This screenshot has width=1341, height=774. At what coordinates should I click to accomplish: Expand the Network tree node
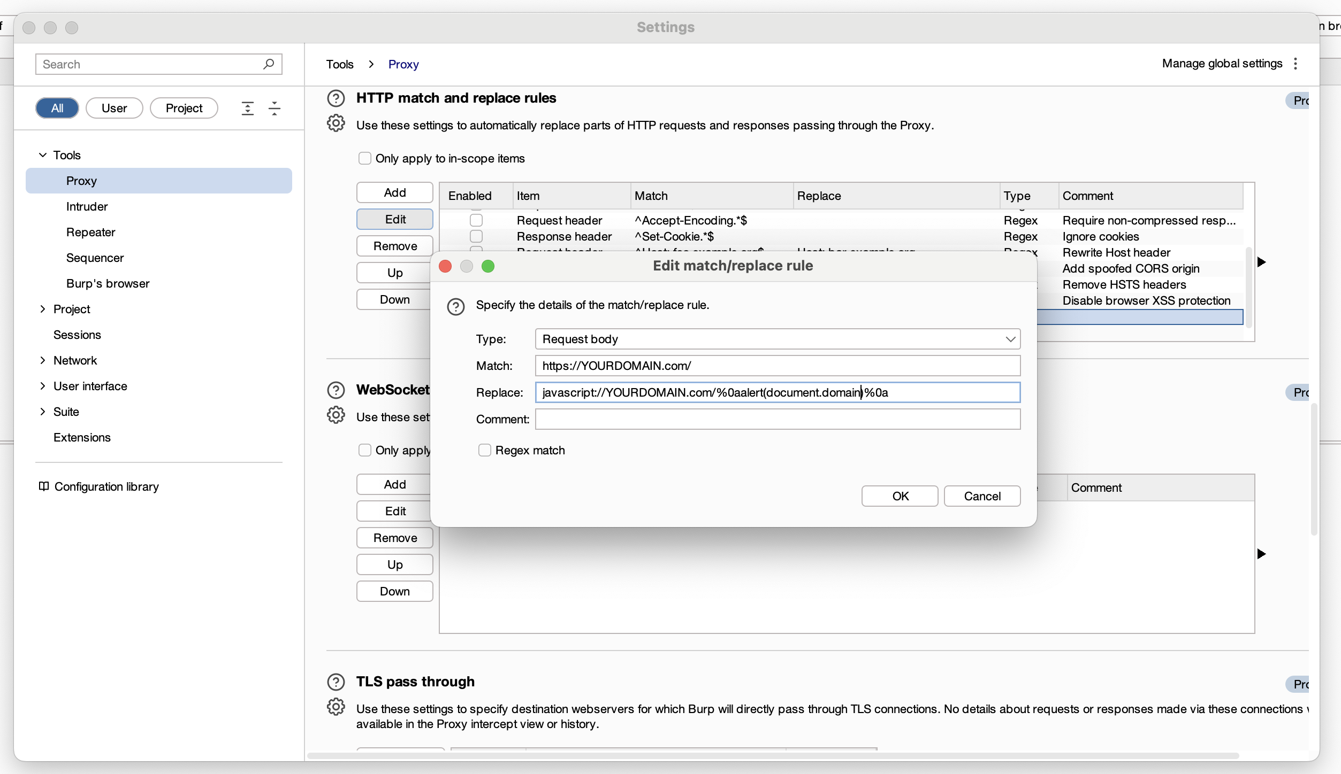[43, 360]
